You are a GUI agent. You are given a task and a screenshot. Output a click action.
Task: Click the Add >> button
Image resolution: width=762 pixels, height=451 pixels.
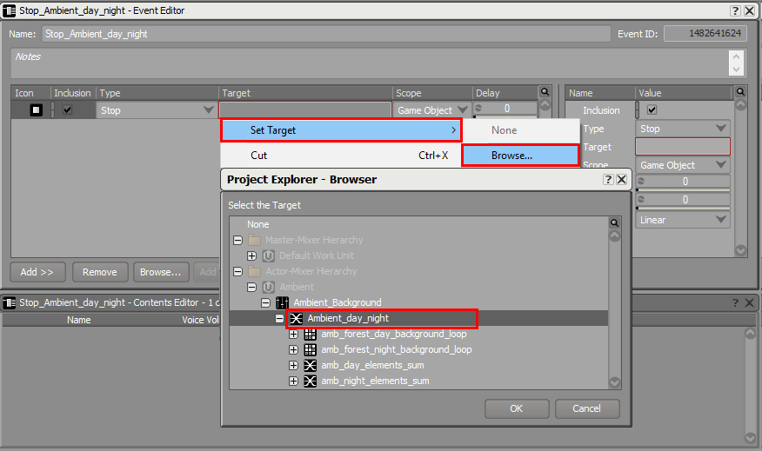click(37, 272)
